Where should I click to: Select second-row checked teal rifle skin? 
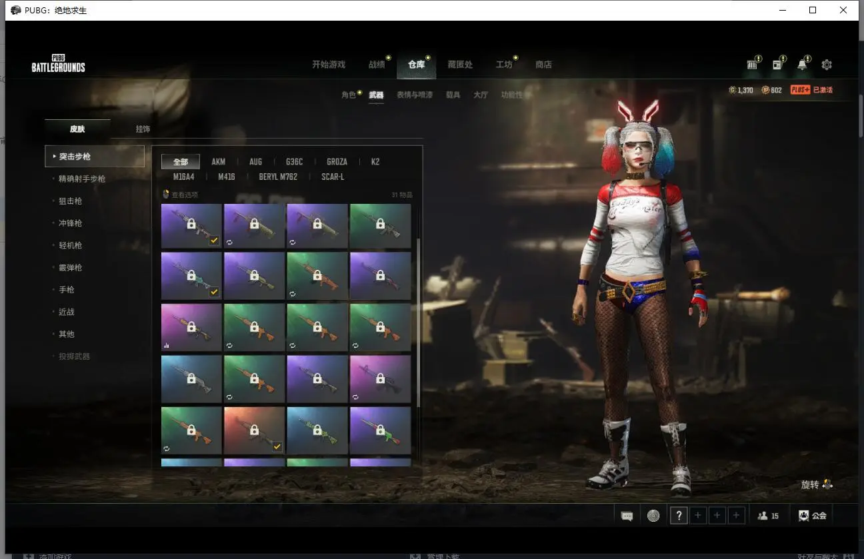(x=191, y=276)
